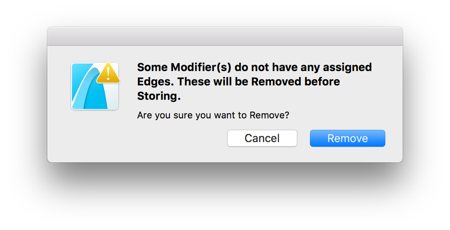
Task: Click the word "Remove?" in the confirmation question
Action: [269, 115]
